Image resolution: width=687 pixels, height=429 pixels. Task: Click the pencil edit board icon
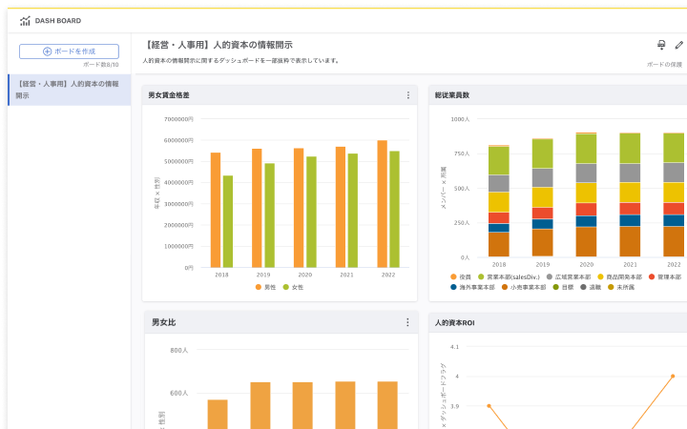(678, 45)
